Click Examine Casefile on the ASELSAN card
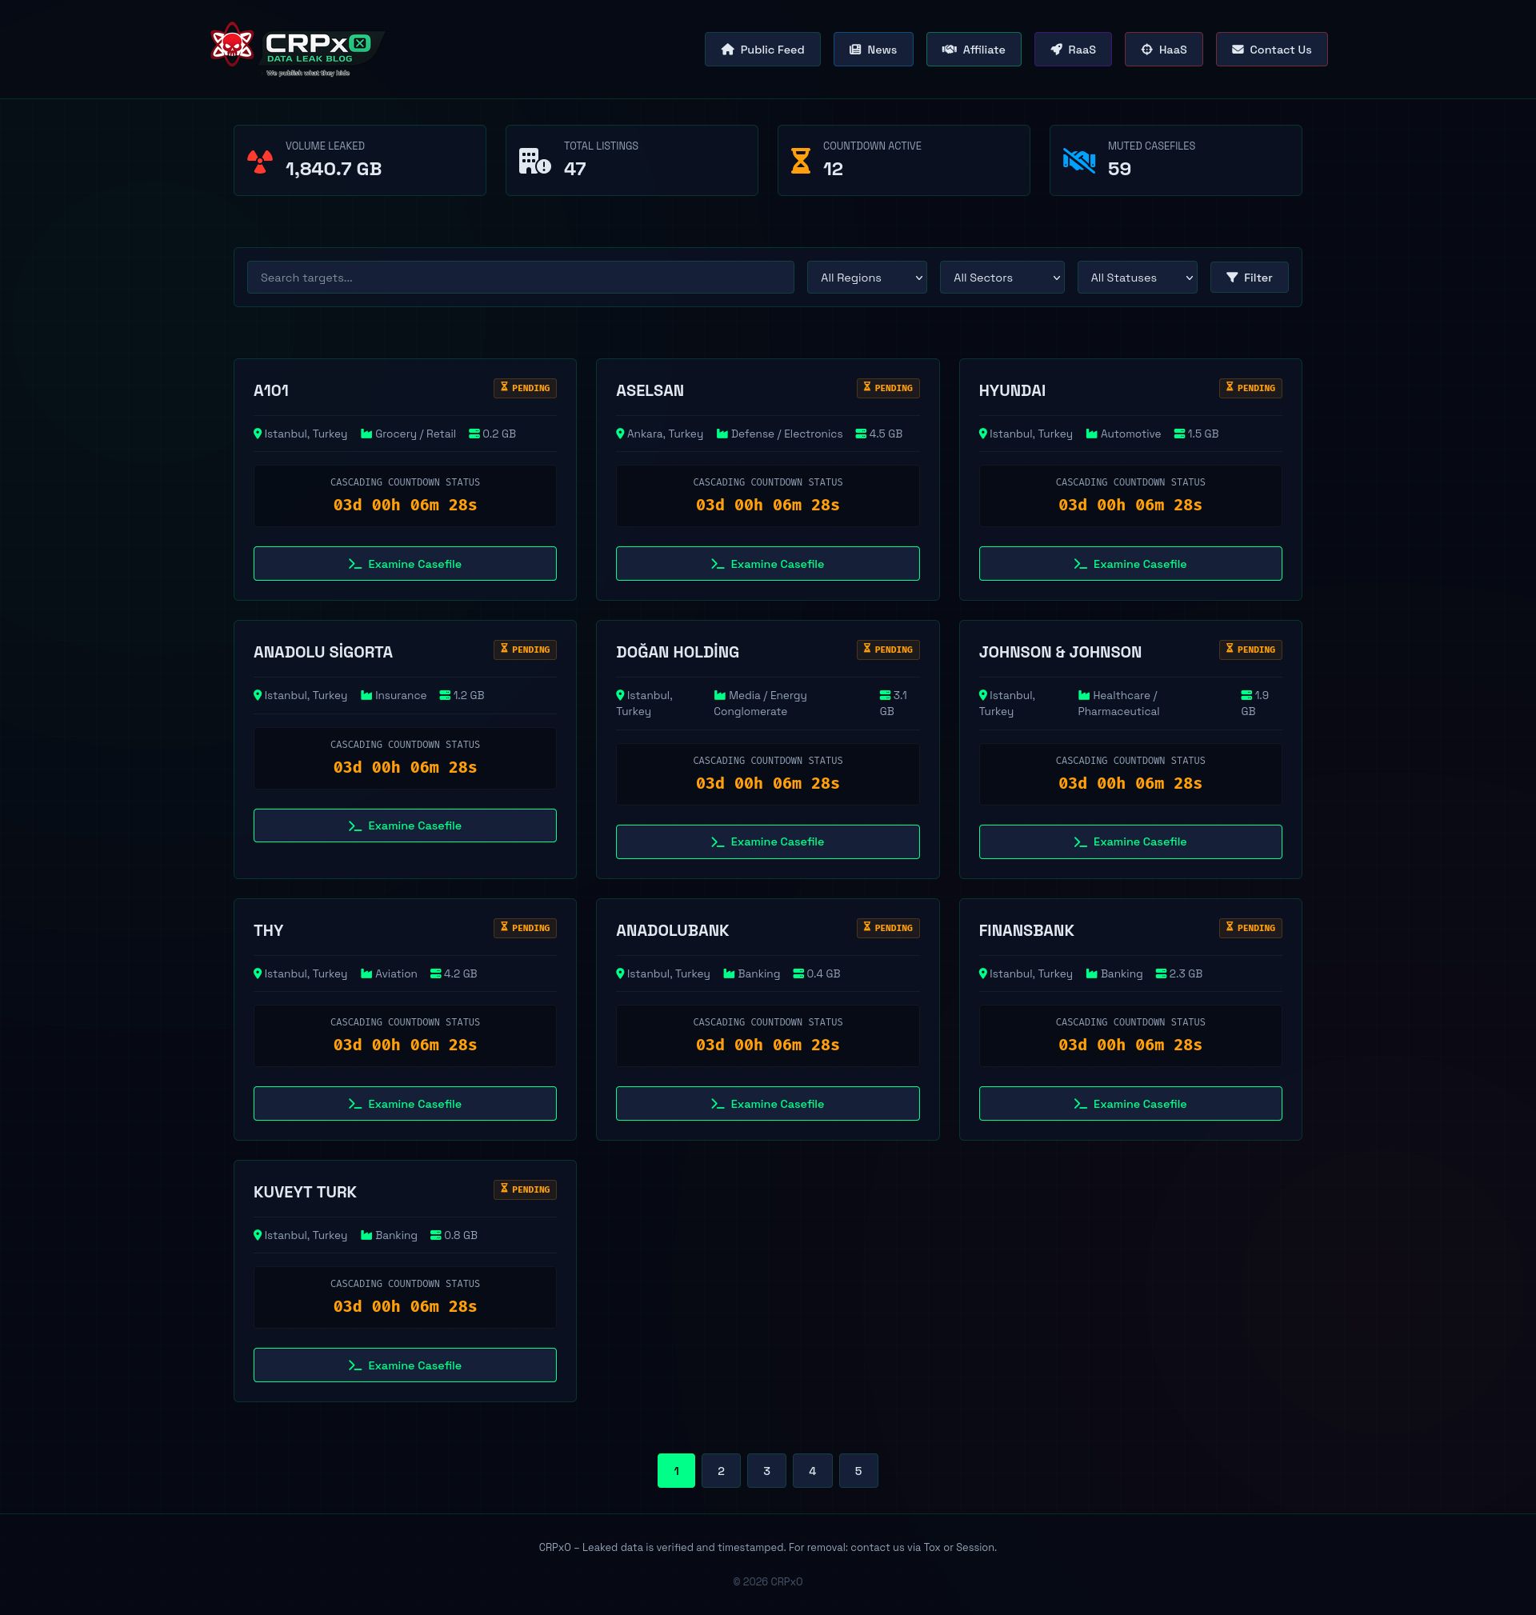The height and width of the screenshot is (1615, 1536). click(767, 564)
